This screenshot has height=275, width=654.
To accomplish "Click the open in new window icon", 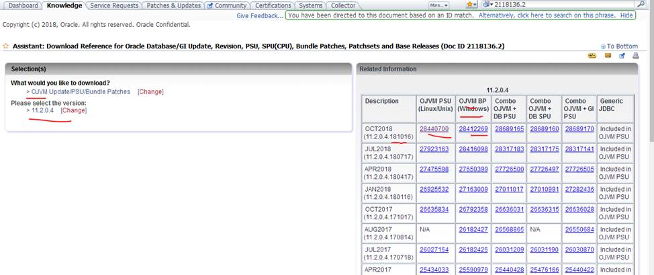I will click(622, 56).
